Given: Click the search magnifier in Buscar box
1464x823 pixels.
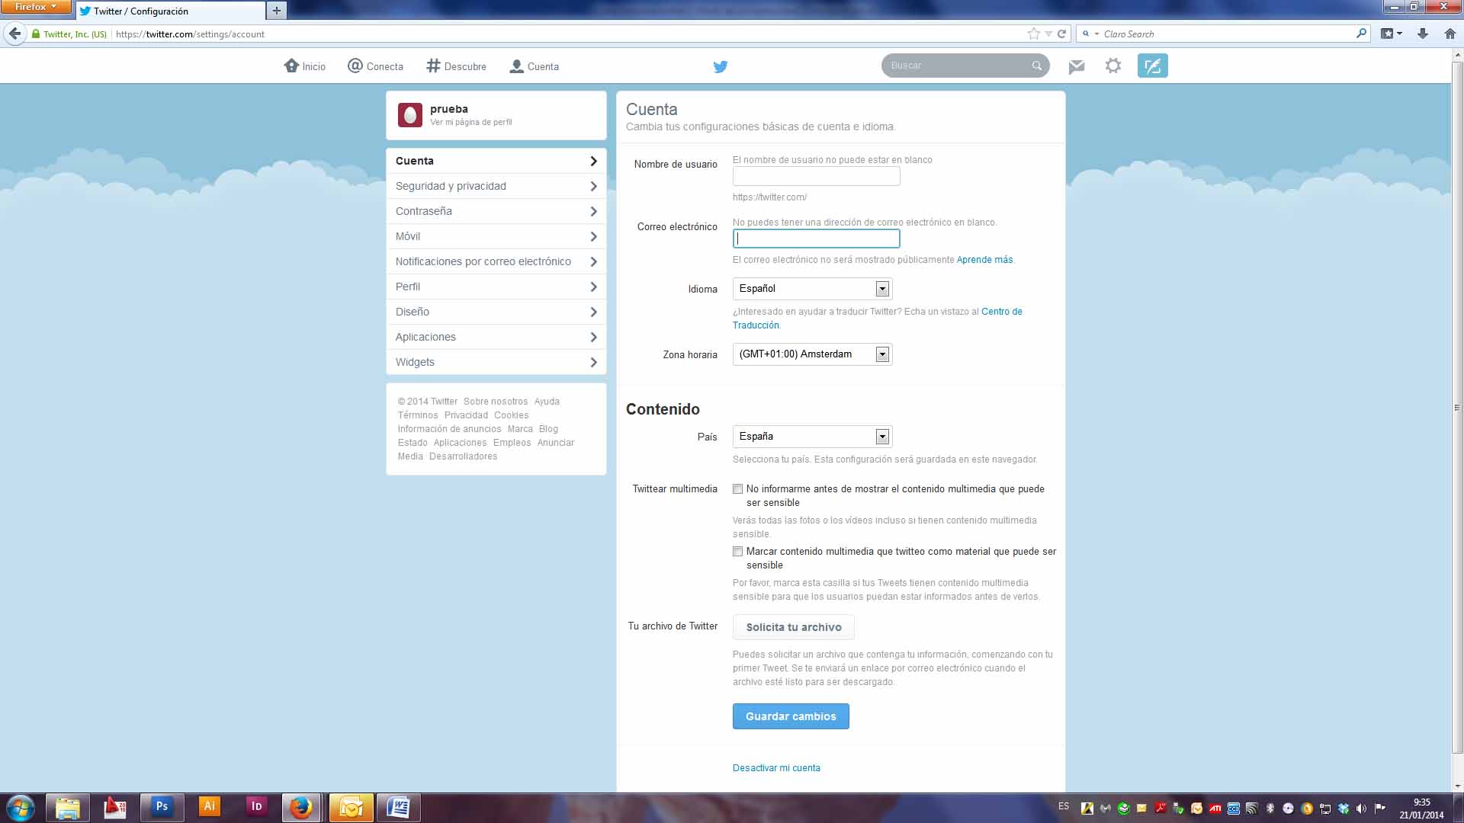Looking at the screenshot, I should click(1036, 66).
